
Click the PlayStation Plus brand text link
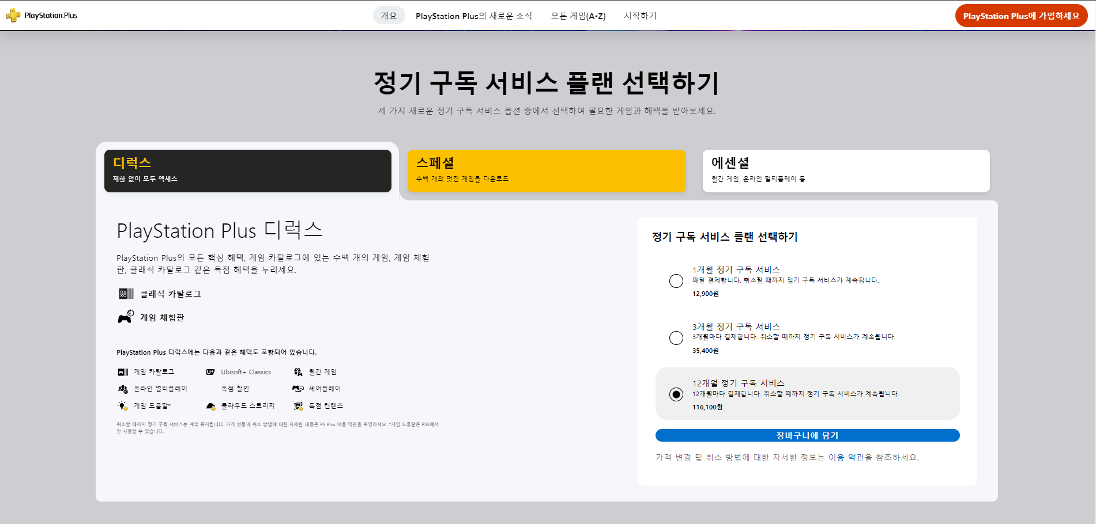(51, 16)
